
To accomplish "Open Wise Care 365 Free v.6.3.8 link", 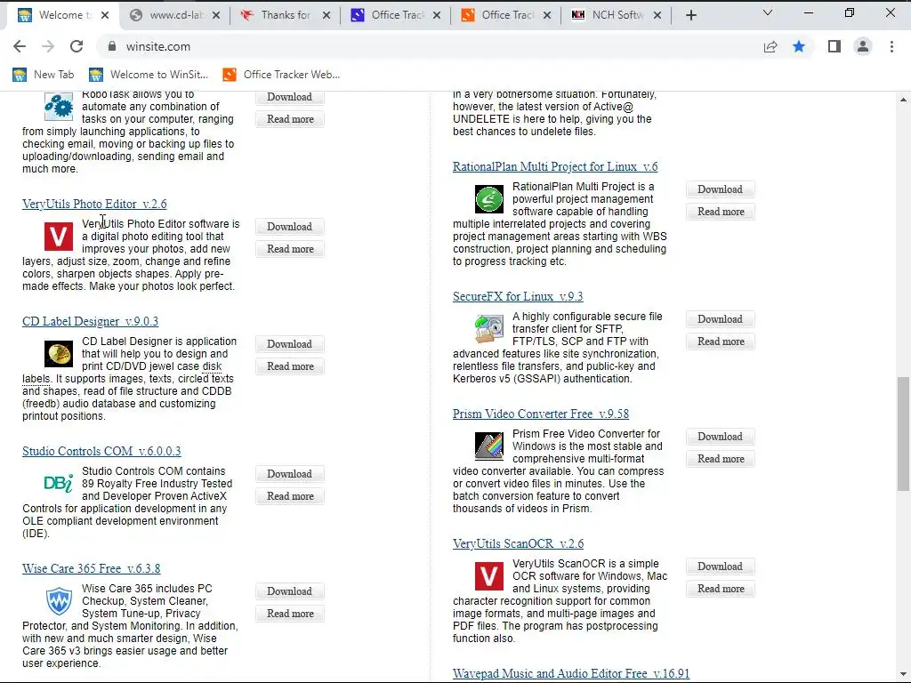I will tap(92, 568).
